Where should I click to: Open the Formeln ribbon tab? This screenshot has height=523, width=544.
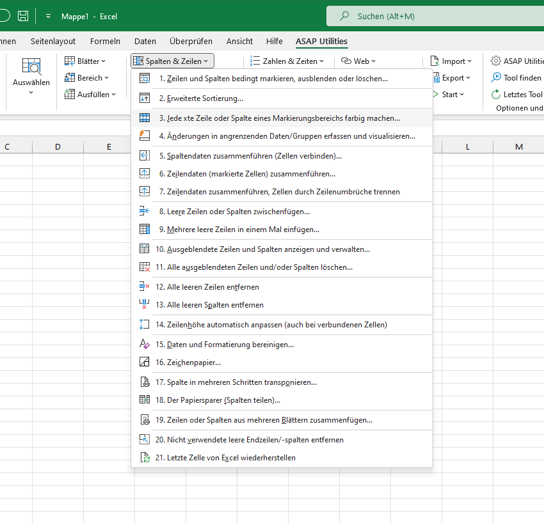click(x=105, y=42)
